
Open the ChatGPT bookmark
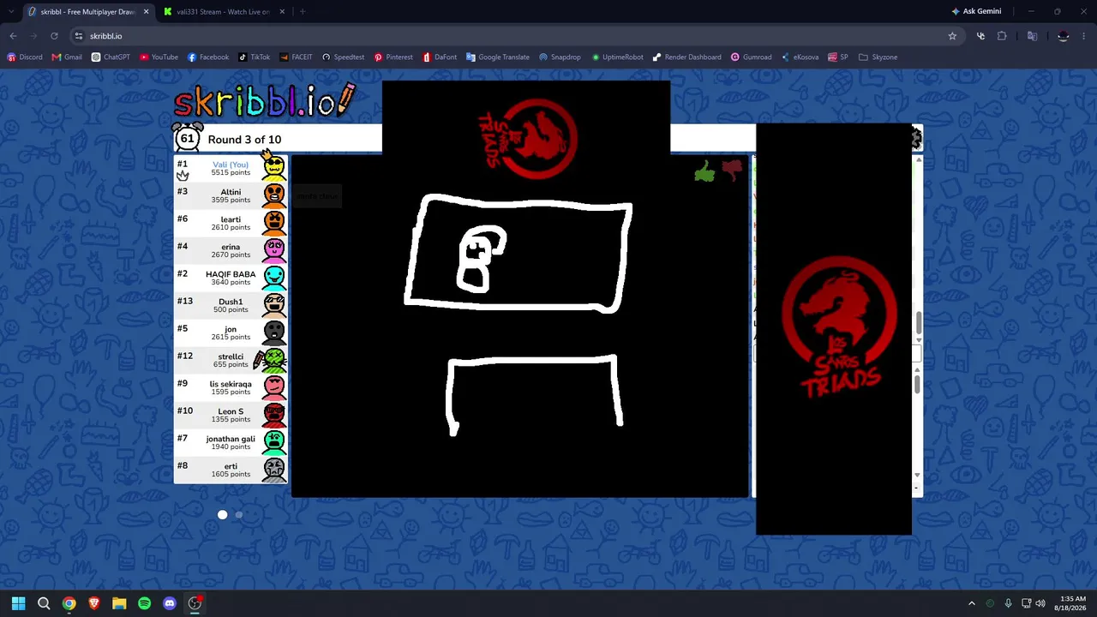[x=111, y=57]
